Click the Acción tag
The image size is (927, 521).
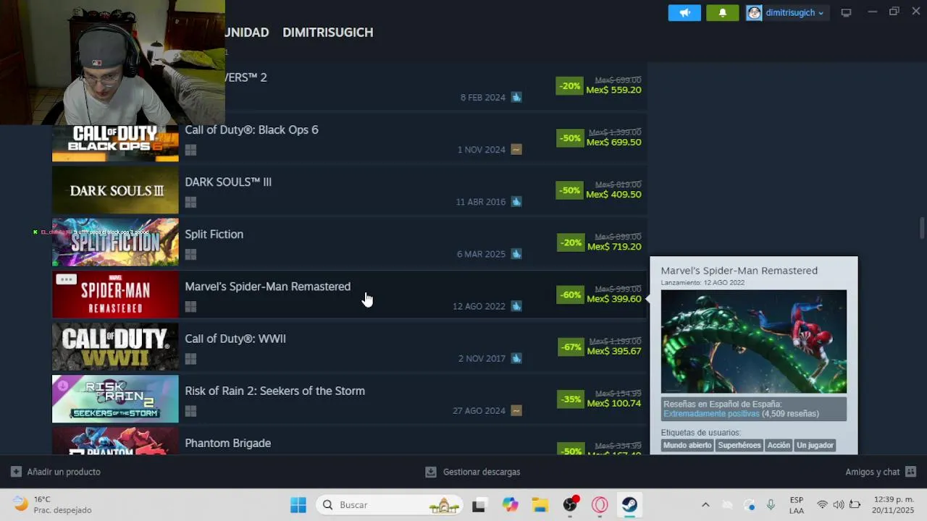point(779,445)
